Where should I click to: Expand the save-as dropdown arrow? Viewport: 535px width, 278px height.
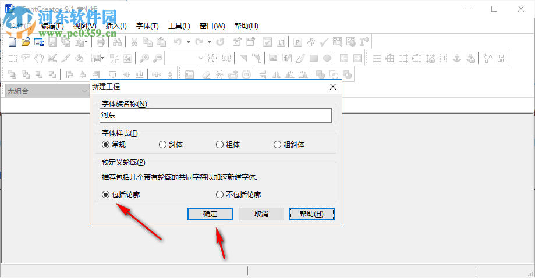pyautogui.click(x=86, y=42)
